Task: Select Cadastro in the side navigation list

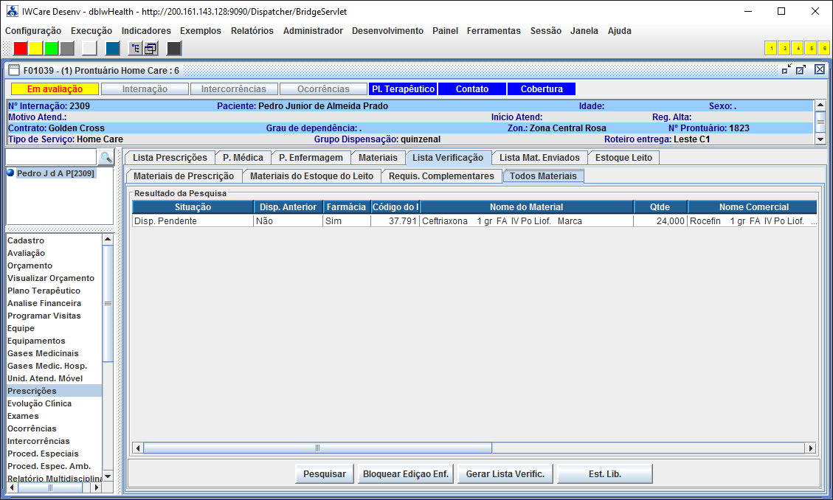Action: [x=54, y=240]
